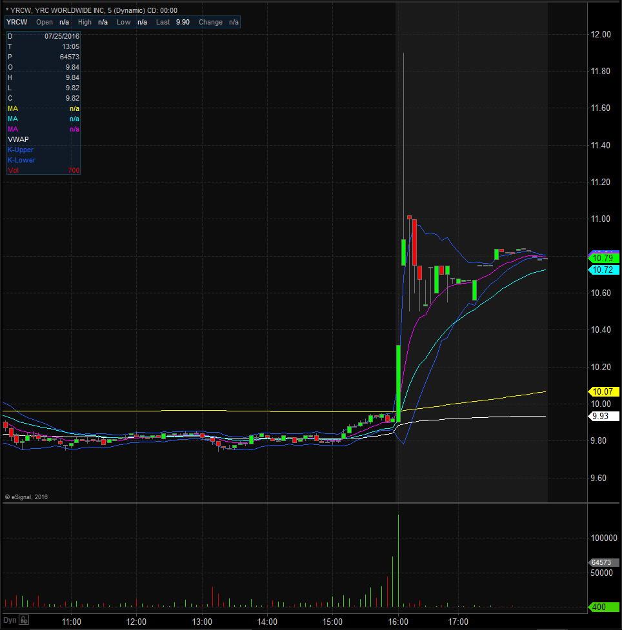Select the white 9.93 VWAP price marker
Image resolution: width=622 pixels, height=630 pixels.
(x=601, y=416)
